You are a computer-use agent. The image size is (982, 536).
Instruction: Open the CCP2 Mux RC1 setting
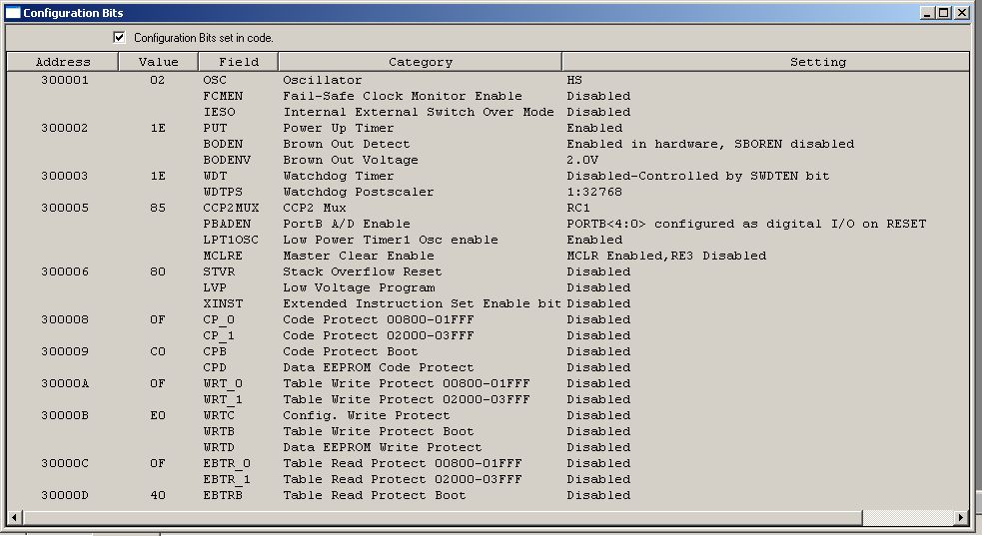click(x=578, y=208)
